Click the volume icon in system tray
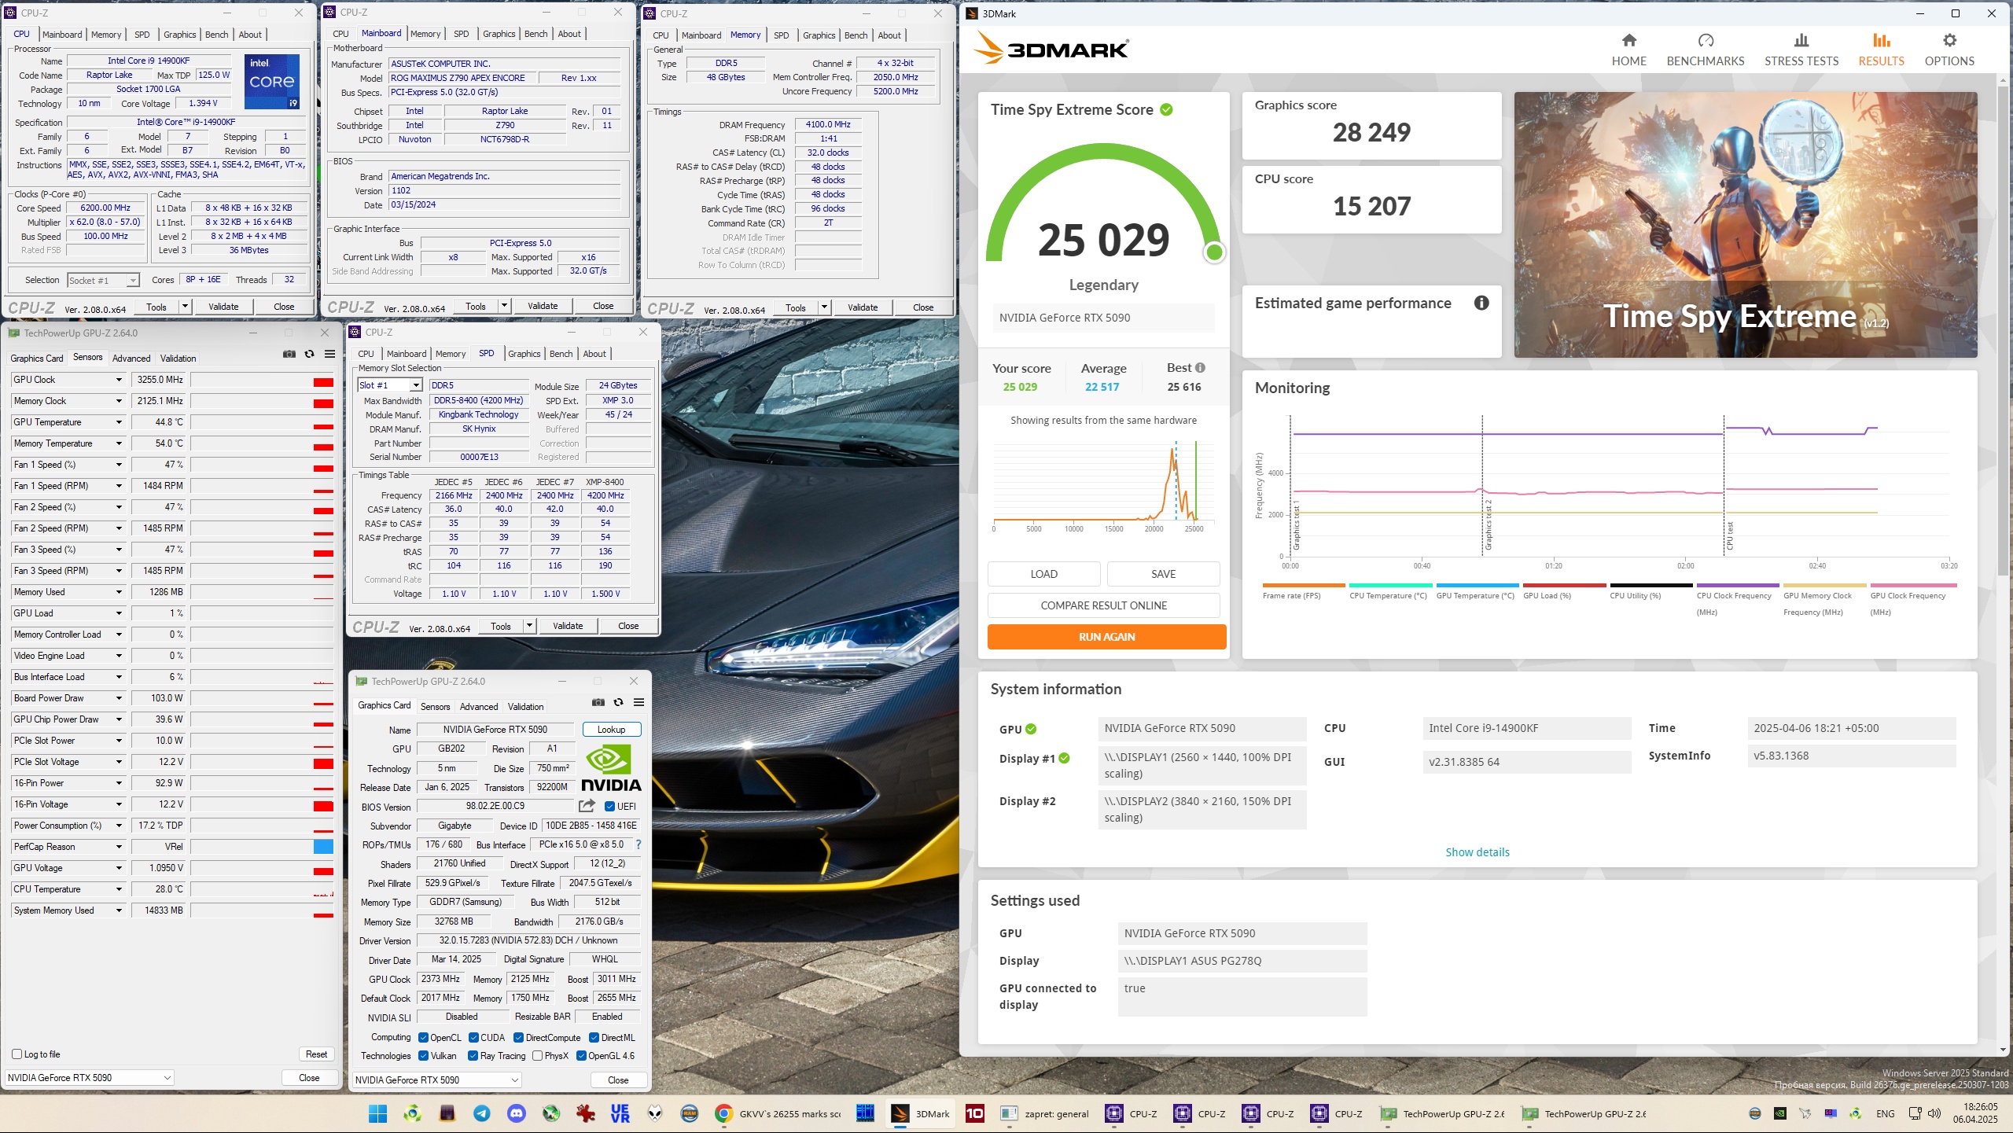The width and height of the screenshot is (2013, 1133). point(1935,1113)
